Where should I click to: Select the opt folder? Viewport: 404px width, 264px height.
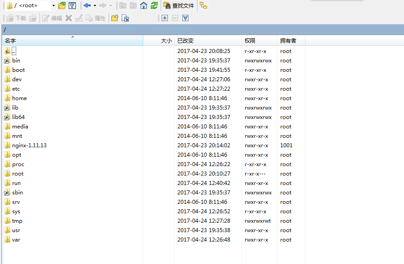coord(17,155)
